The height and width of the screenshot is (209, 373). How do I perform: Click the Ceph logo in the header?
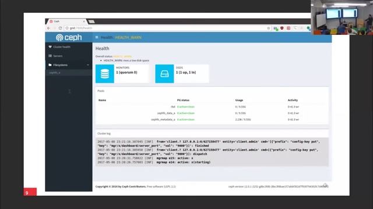pos(69,37)
